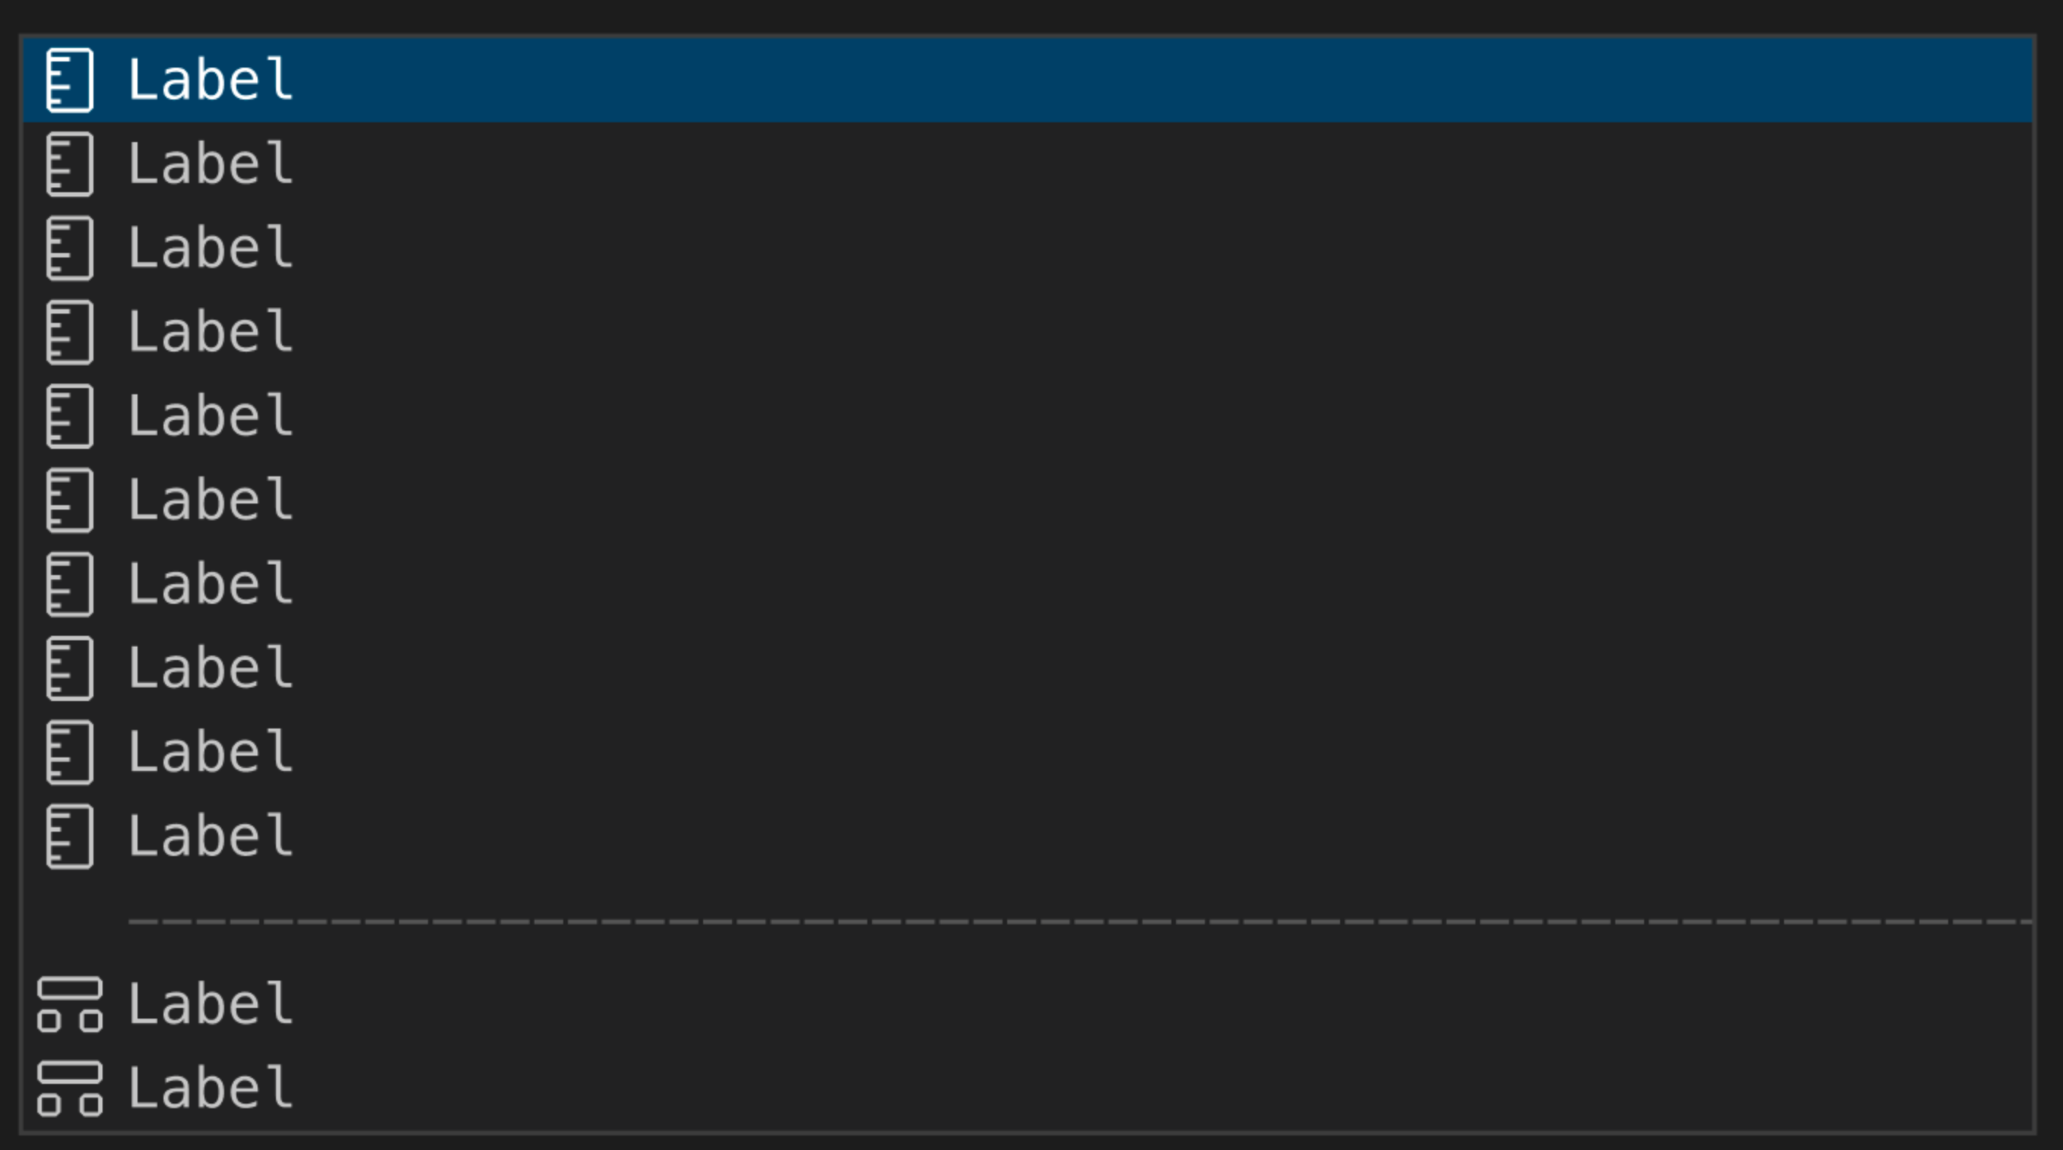Click the notebook icon on the fourth row
This screenshot has width=2063, height=1150.
[x=71, y=332]
